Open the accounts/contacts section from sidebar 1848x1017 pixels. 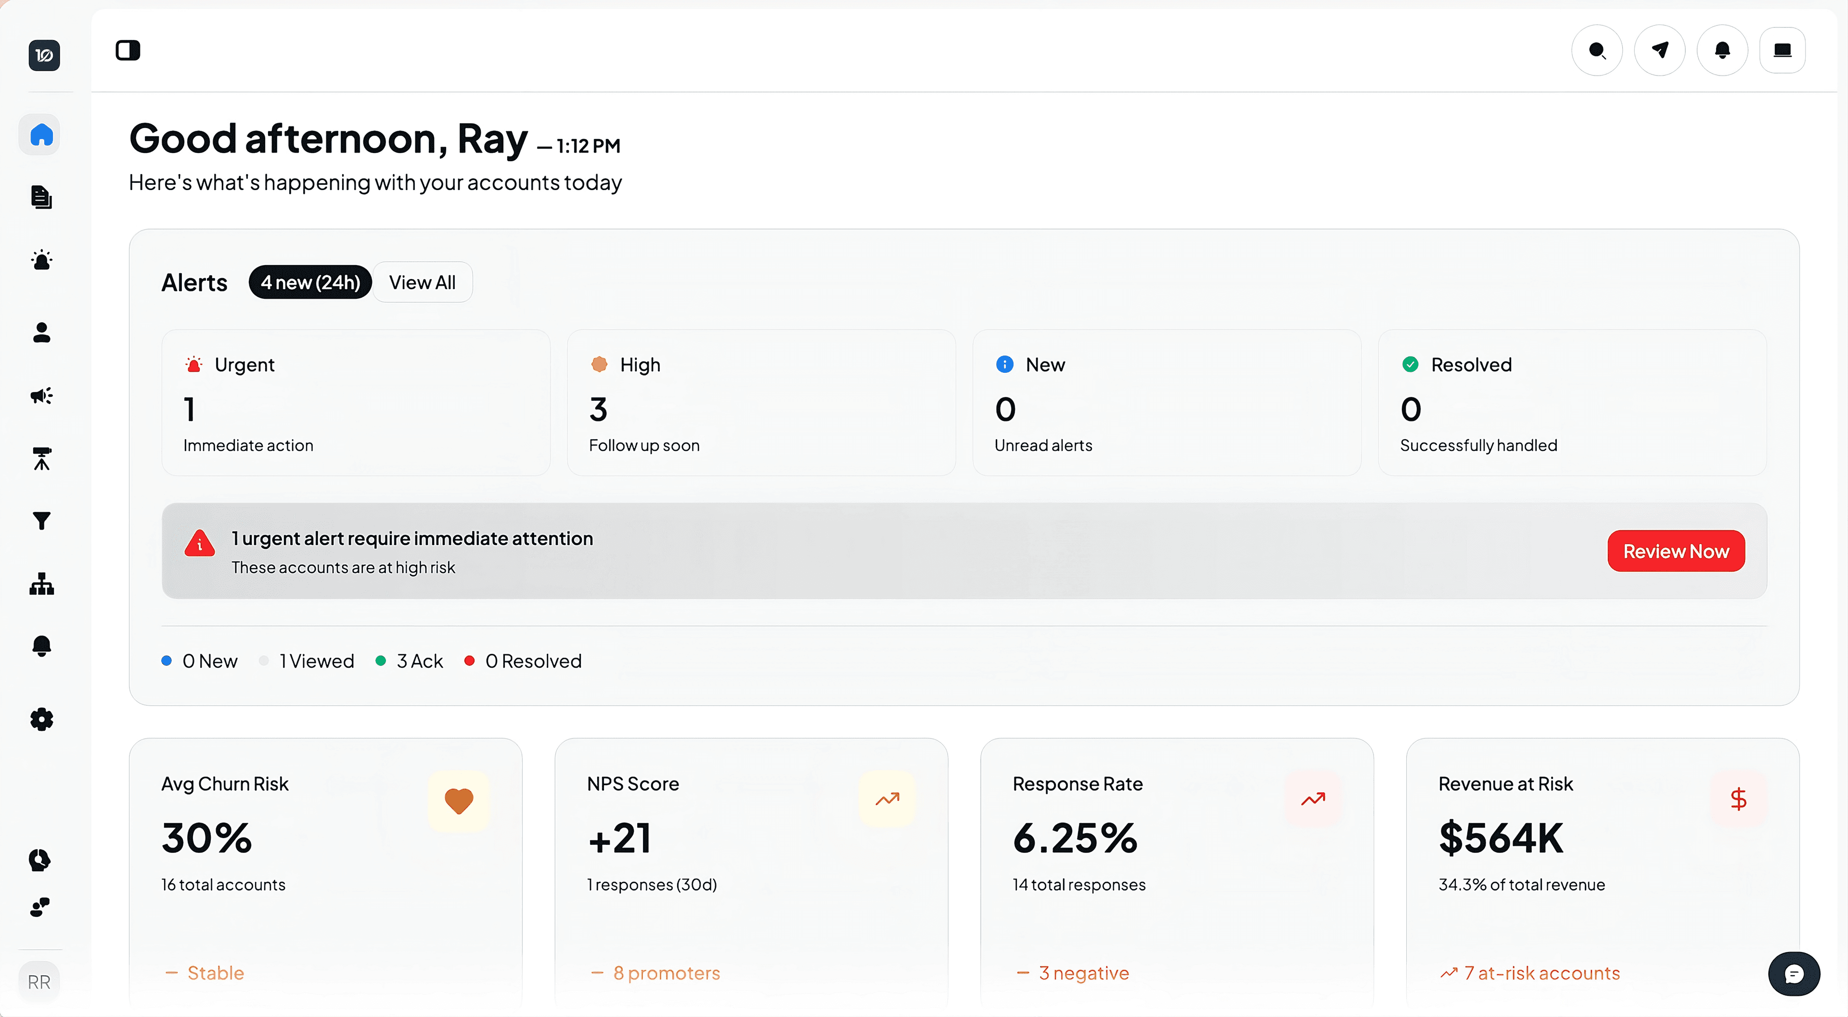pos(41,332)
